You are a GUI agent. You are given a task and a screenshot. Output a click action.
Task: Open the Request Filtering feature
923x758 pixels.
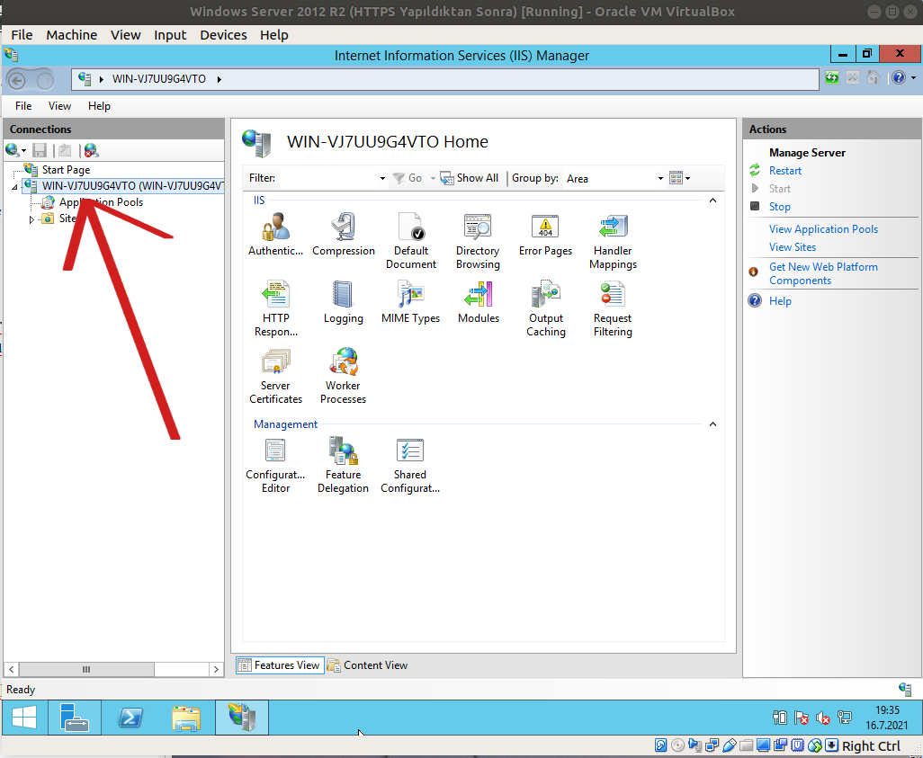point(613,308)
